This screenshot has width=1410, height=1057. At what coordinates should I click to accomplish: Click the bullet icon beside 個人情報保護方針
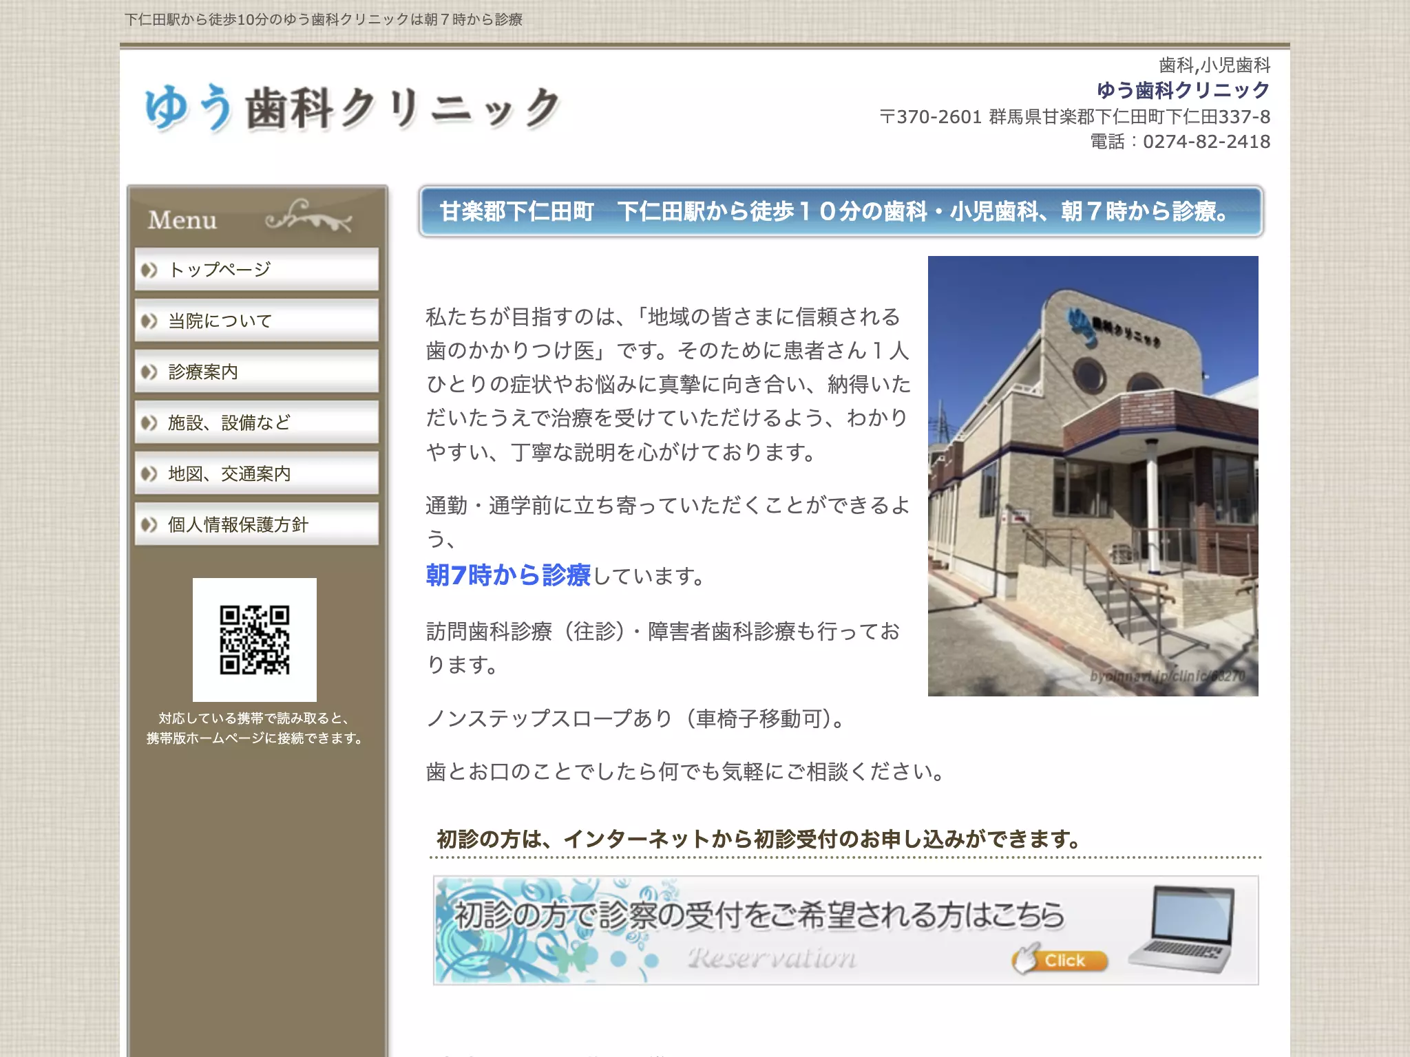149,524
